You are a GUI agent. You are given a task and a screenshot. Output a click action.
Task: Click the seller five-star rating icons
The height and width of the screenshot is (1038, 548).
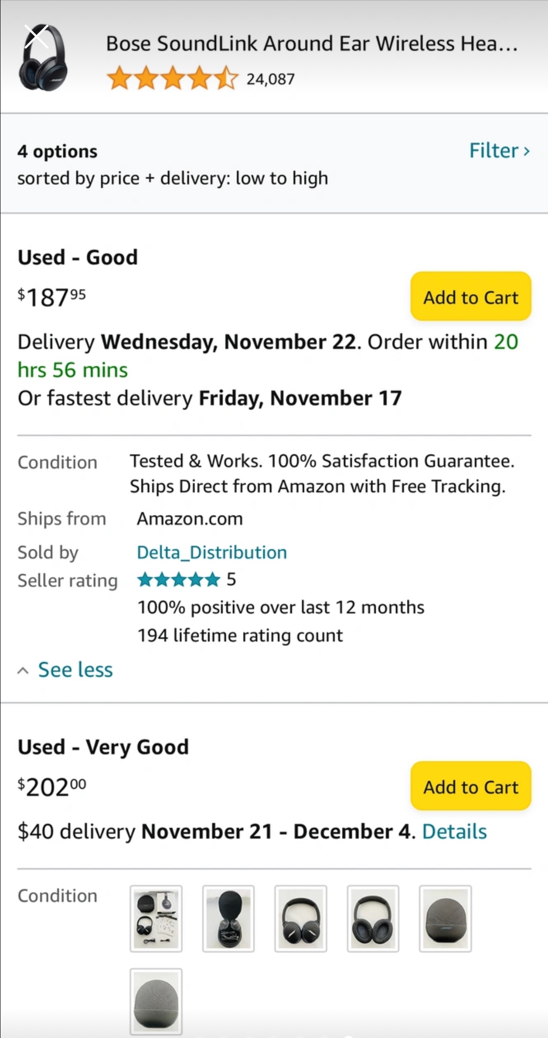178,580
